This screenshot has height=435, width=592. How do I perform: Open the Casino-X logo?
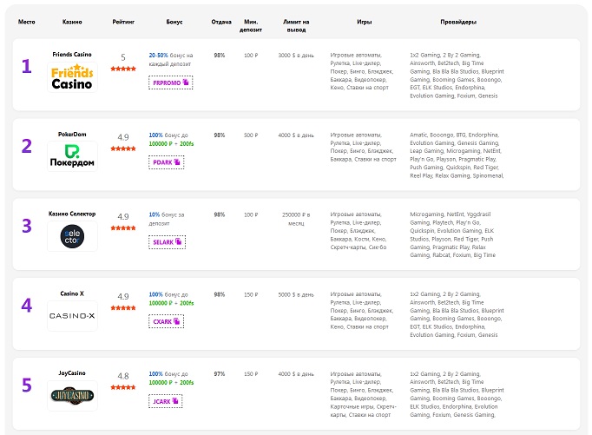pos(72,316)
